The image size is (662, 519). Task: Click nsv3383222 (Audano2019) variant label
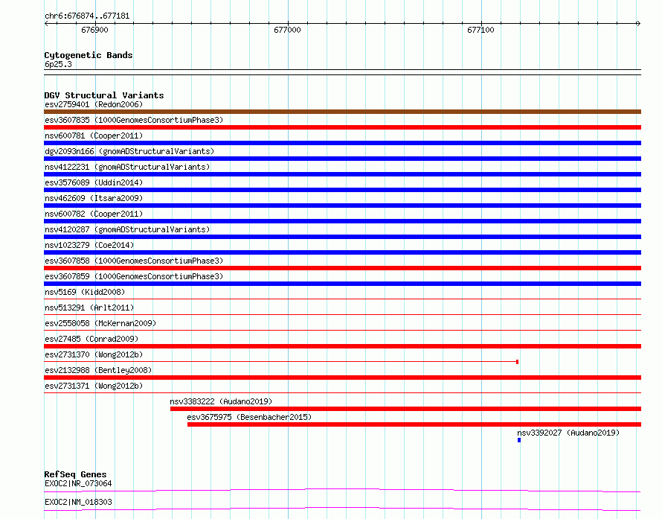coord(221,401)
